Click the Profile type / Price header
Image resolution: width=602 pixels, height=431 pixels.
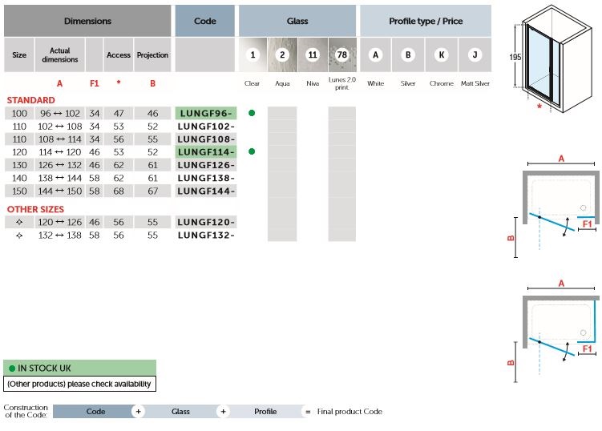click(x=426, y=21)
